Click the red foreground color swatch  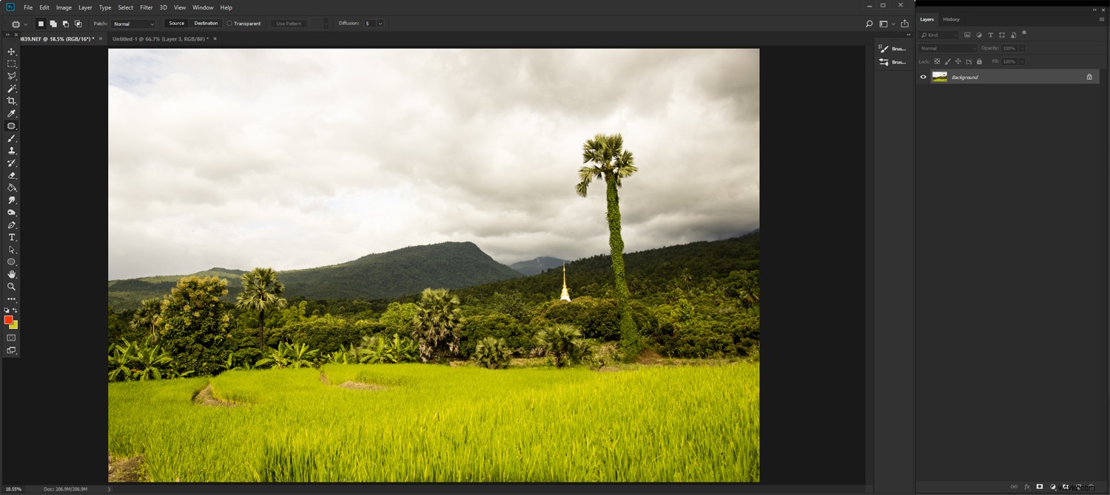pyautogui.click(x=9, y=320)
